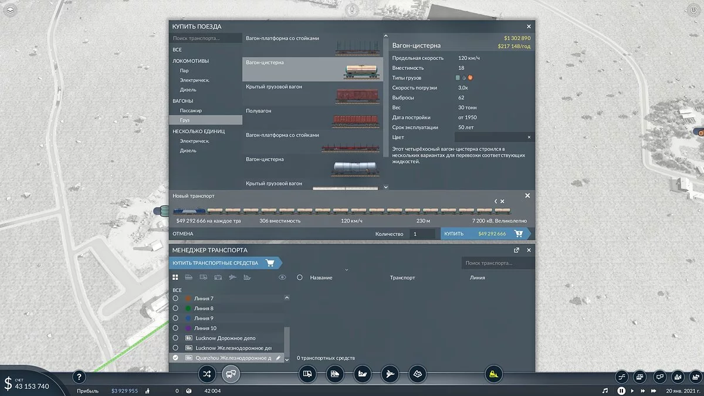
Task: Open the vehicle manager bus icon
Action: (231, 374)
